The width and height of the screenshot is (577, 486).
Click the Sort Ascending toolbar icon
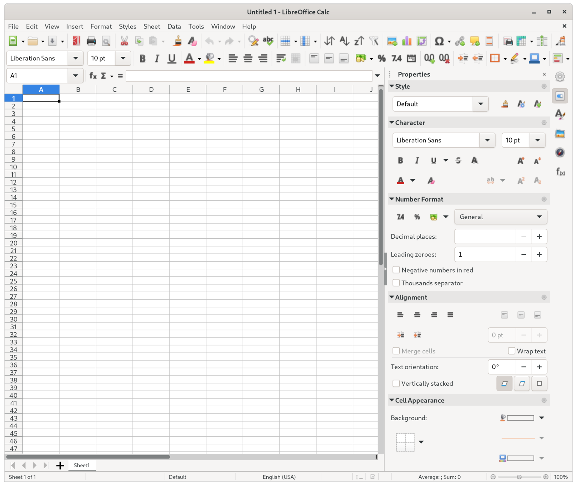click(344, 41)
